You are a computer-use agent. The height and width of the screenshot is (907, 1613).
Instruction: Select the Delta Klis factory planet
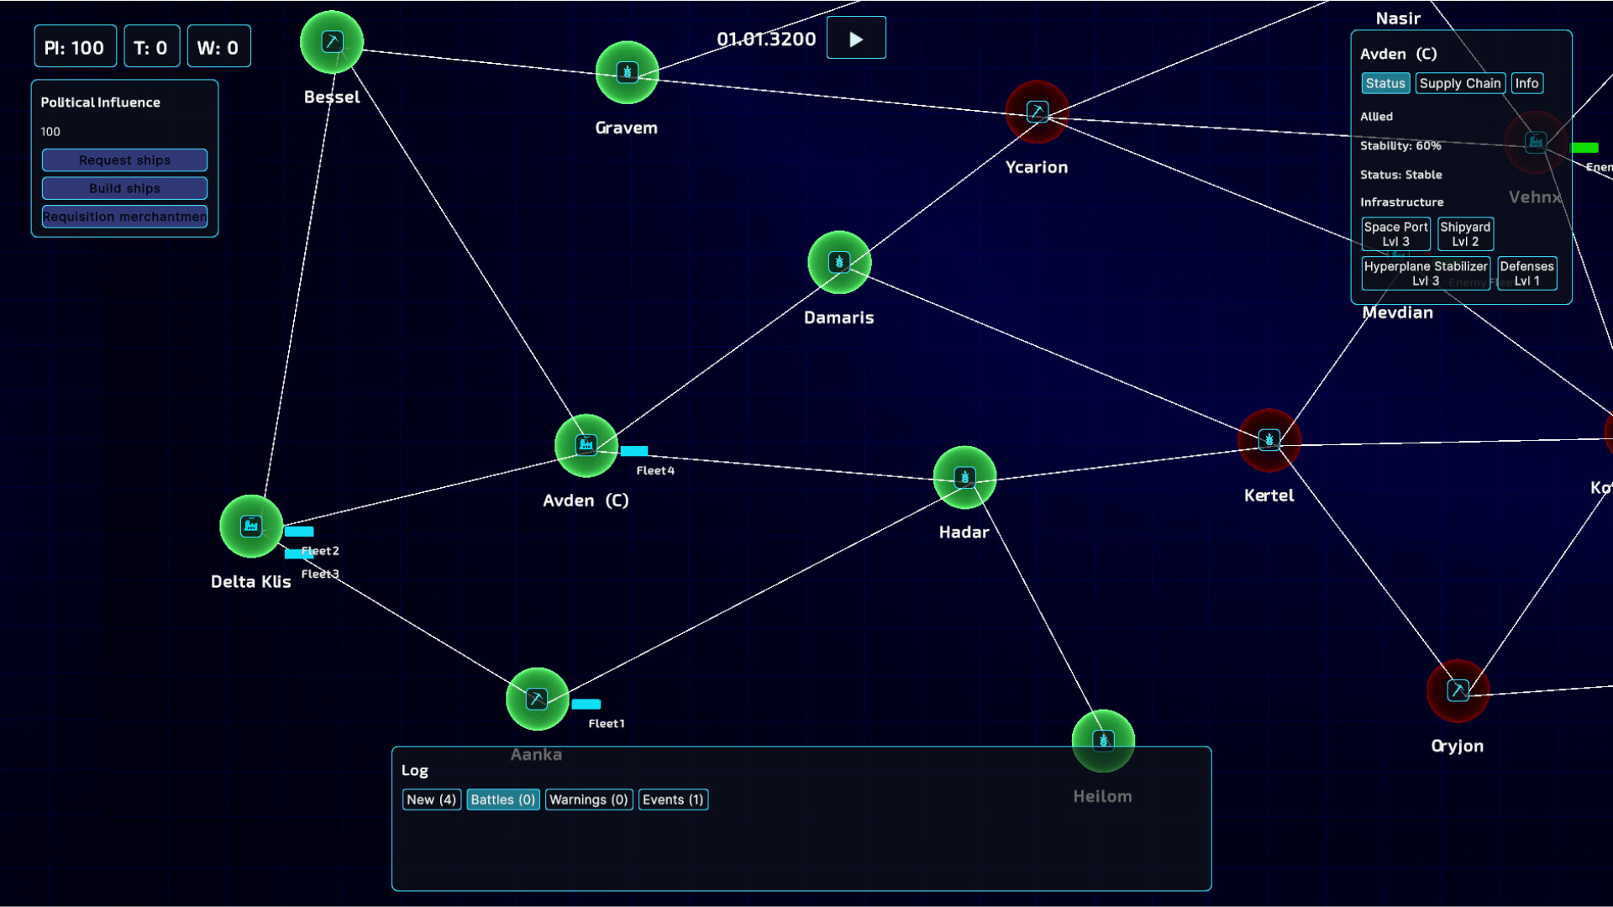point(250,527)
